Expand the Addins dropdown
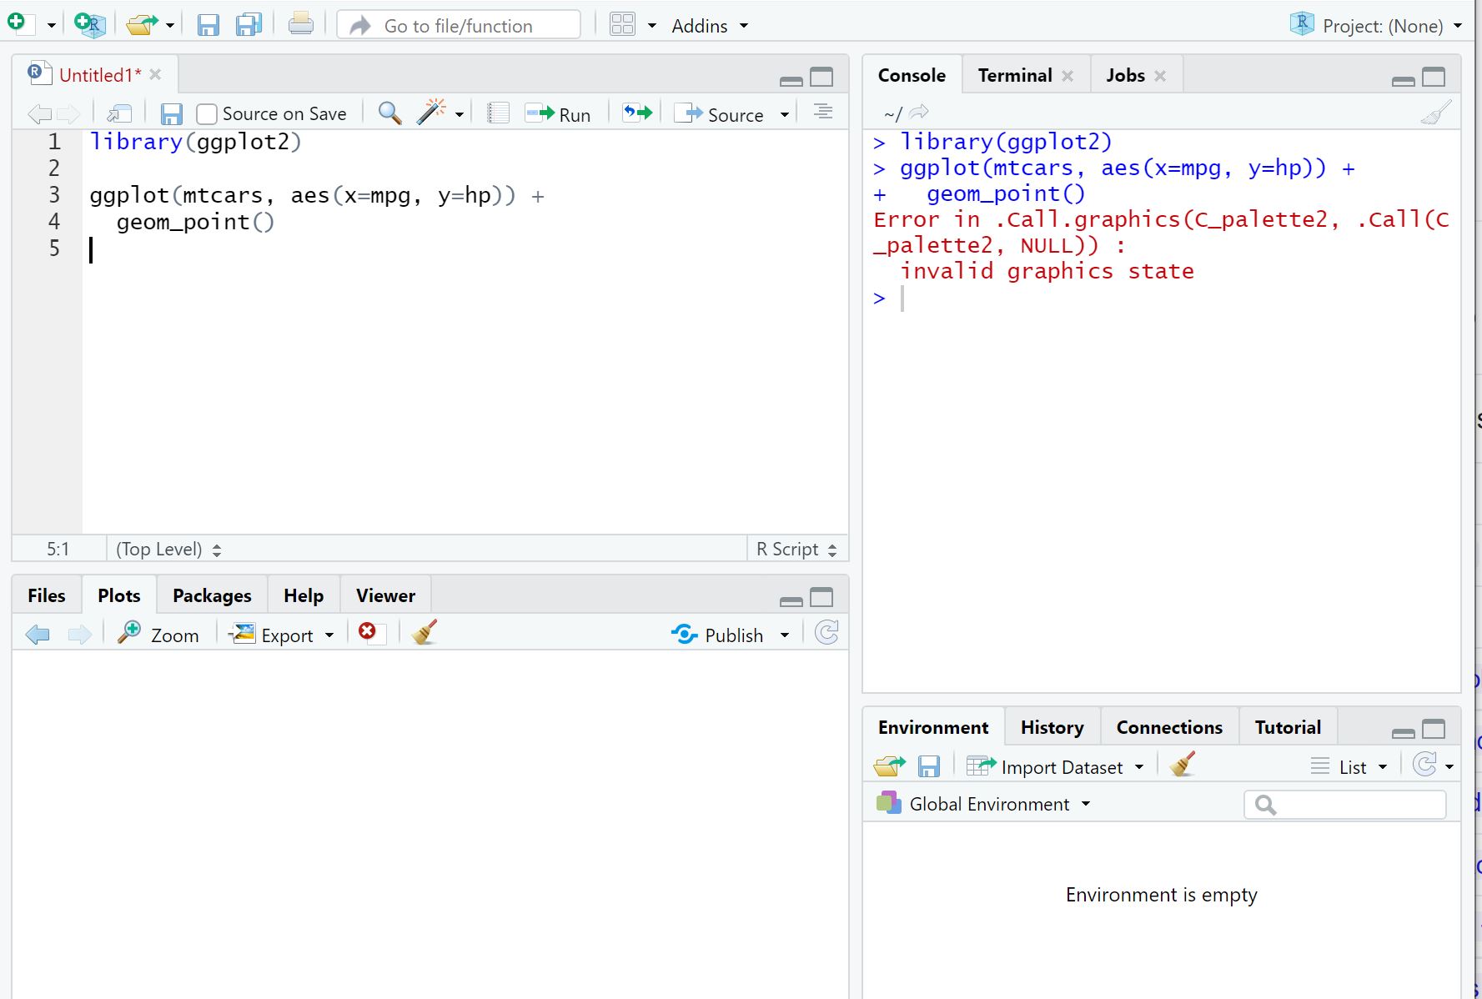 [x=710, y=26]
